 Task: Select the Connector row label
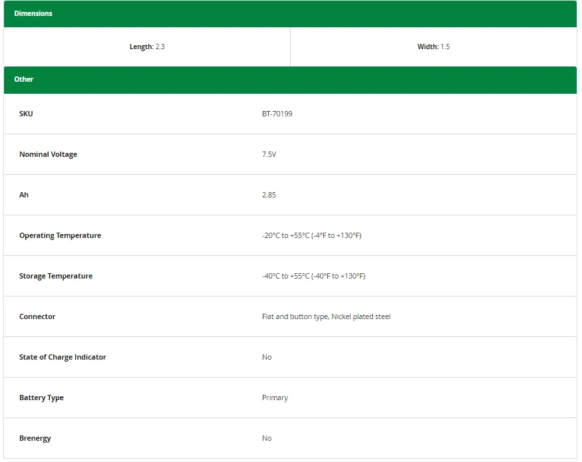coord(37,316)
